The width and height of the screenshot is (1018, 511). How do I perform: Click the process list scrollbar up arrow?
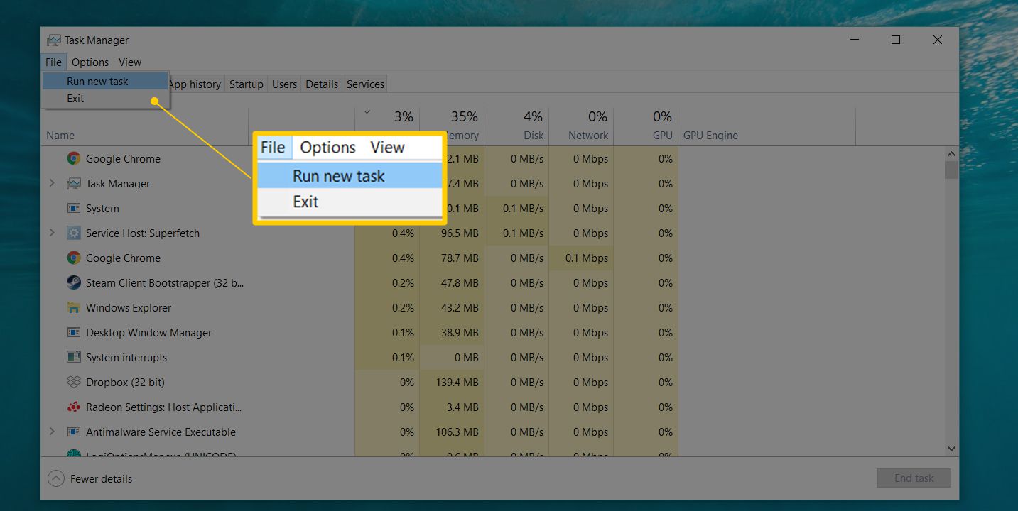952,154
